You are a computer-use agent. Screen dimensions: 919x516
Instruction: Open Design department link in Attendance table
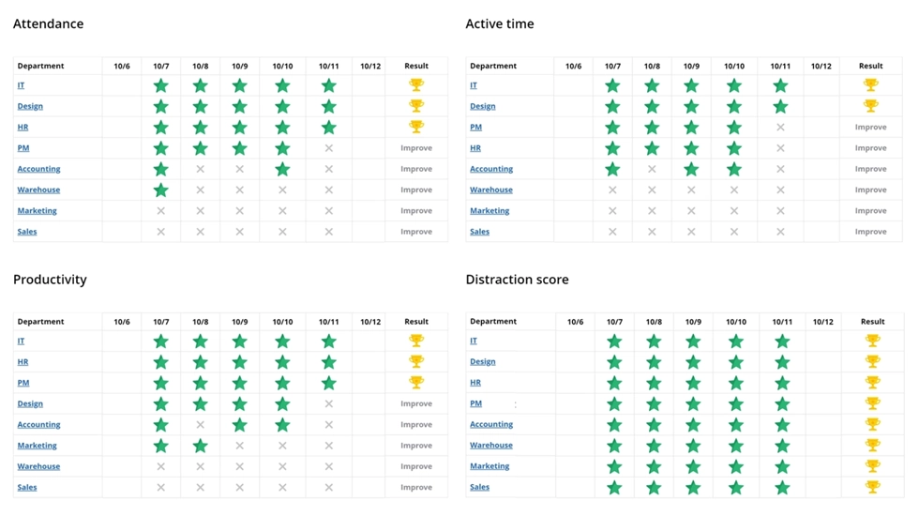pos(30,106)
